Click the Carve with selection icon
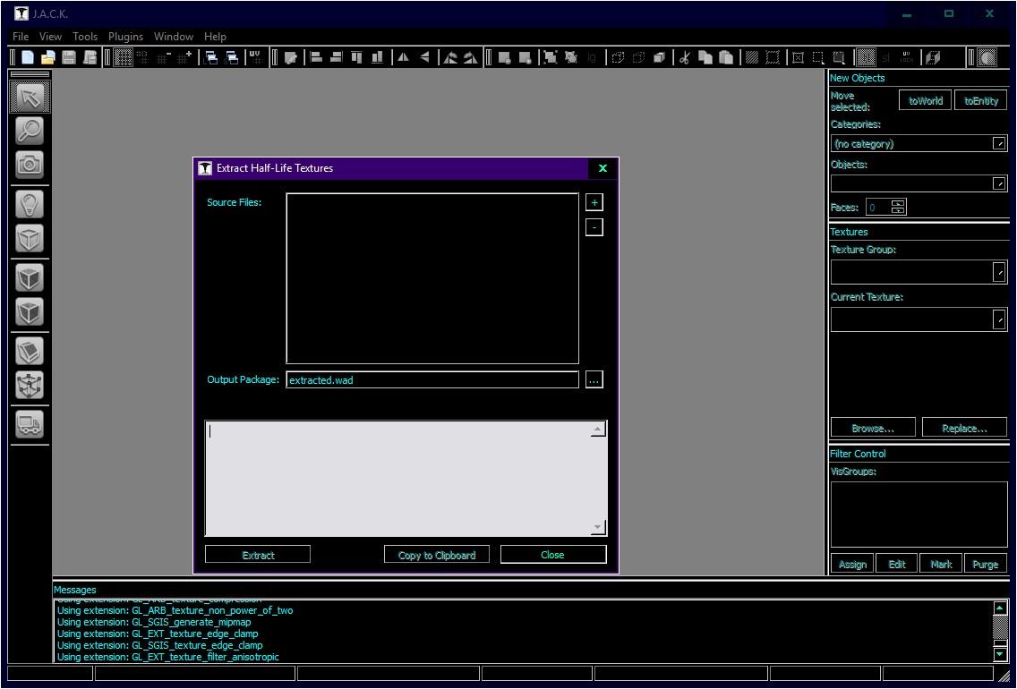This screenshot has width=1017, height=689. [x=504, y=57]
